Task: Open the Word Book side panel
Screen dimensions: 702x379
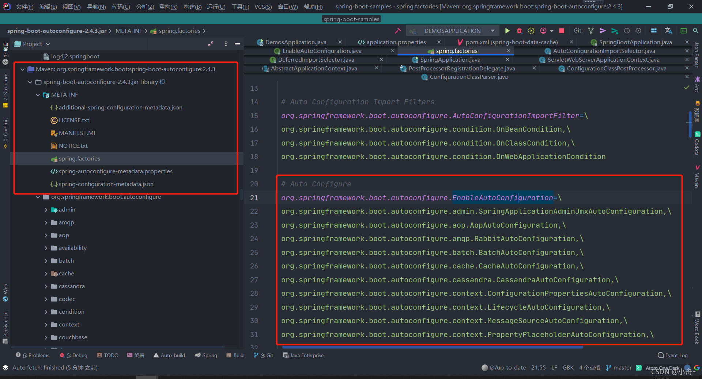Action: [x=697, y=328]
